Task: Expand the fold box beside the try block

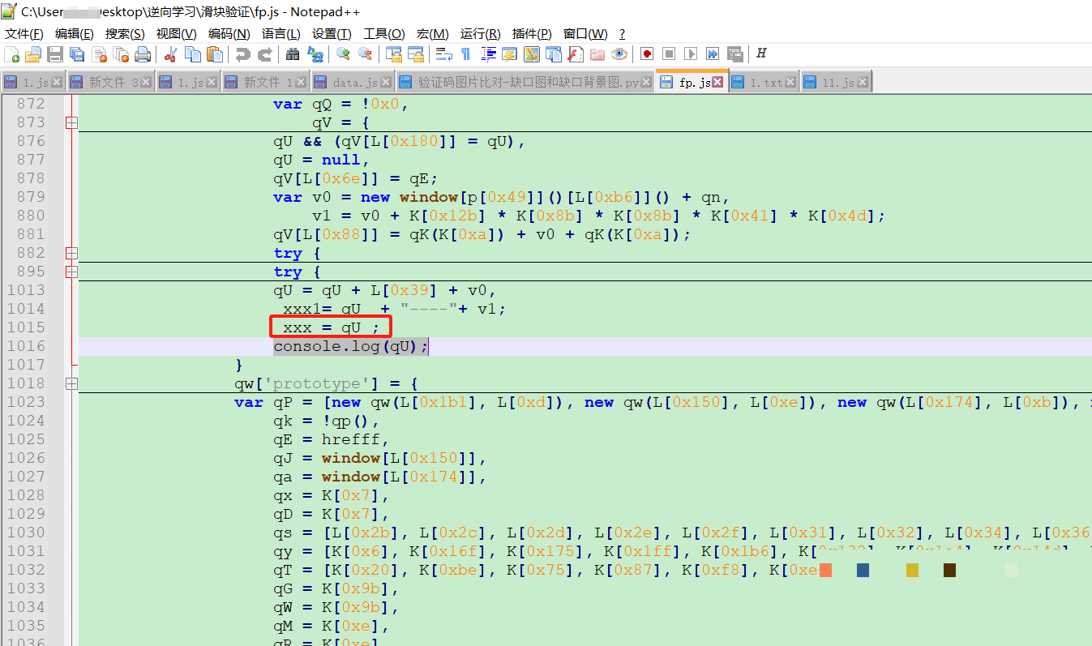Action: point(71,252)
